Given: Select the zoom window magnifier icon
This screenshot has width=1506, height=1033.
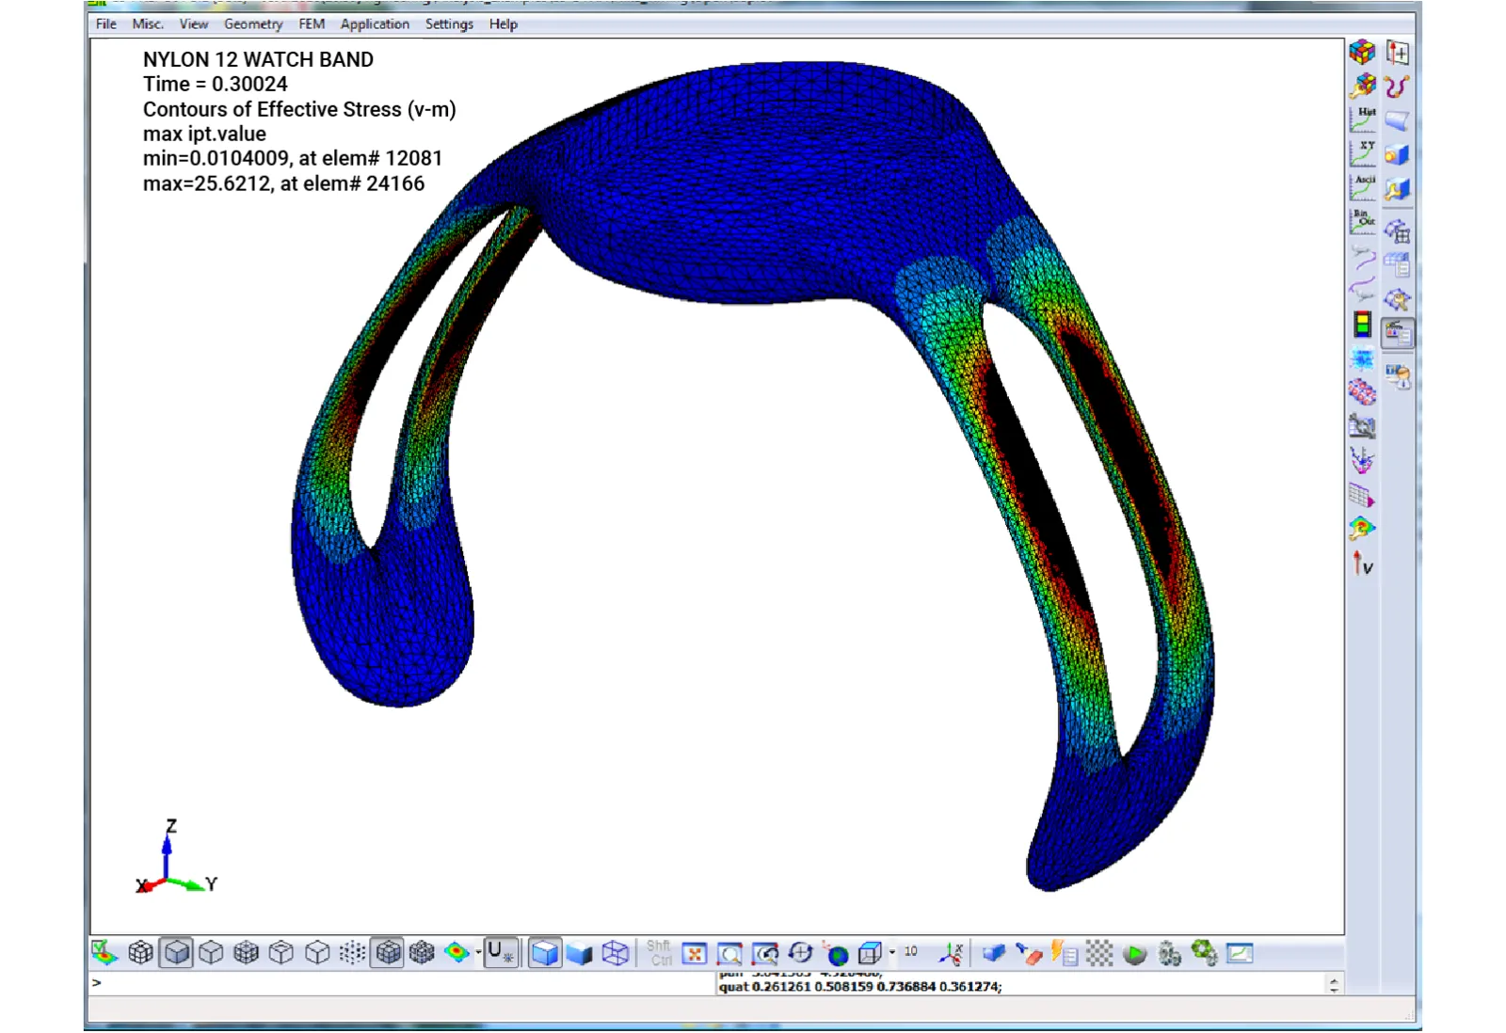Looking at the screenshot, I should pyautogui.click(x=729, y=953).
